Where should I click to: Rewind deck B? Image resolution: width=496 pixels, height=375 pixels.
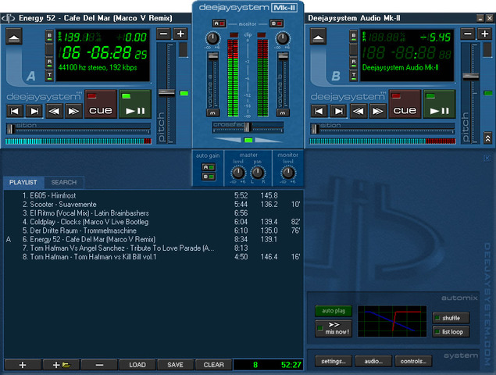(x=358, y=111)
